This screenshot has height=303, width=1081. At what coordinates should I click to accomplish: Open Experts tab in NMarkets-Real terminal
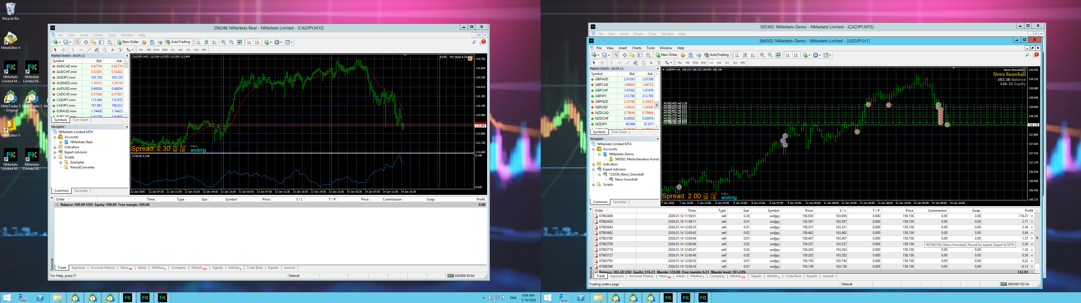coord(273,268)
